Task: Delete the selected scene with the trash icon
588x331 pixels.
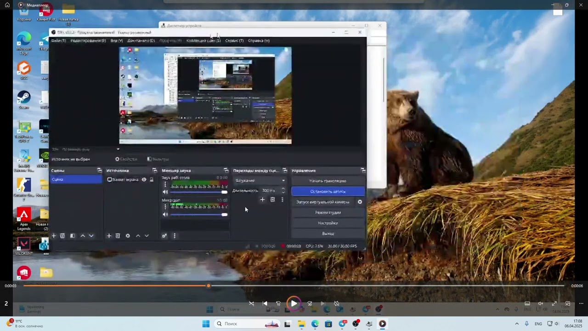Action: tap(62, 236)
